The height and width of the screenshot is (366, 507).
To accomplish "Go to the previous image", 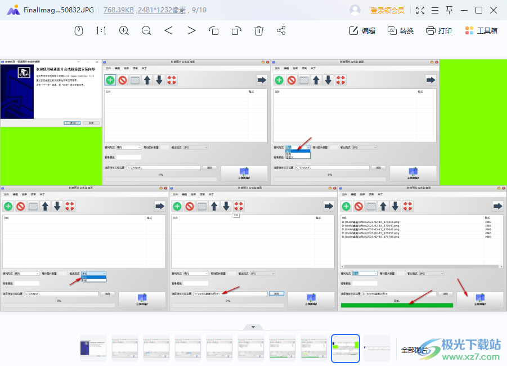I will [168, 31].
